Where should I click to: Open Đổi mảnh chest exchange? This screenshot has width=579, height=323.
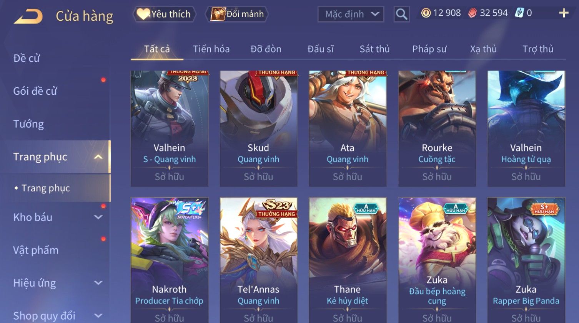[x=237, y=14]
